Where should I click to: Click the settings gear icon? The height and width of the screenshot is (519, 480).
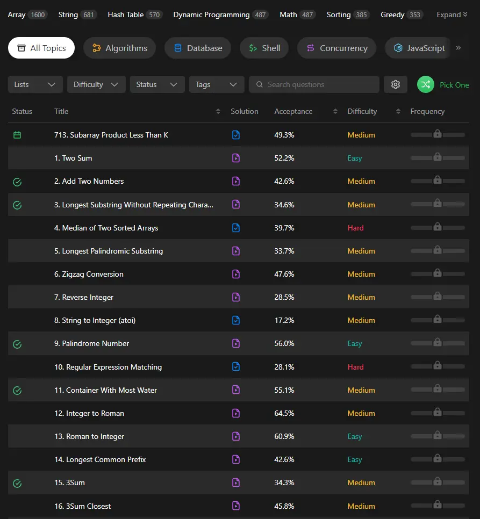click(395, 84)
